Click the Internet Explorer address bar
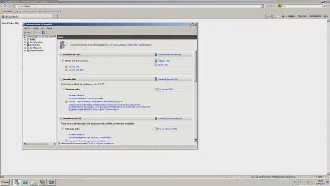Image resolution: width=330 pixels, height=186 pixels. tap(137, 6)
